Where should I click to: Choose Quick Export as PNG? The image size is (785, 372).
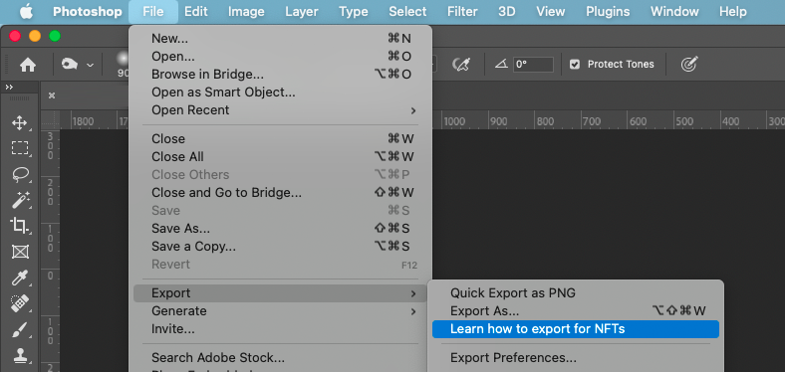pos(576,293)
